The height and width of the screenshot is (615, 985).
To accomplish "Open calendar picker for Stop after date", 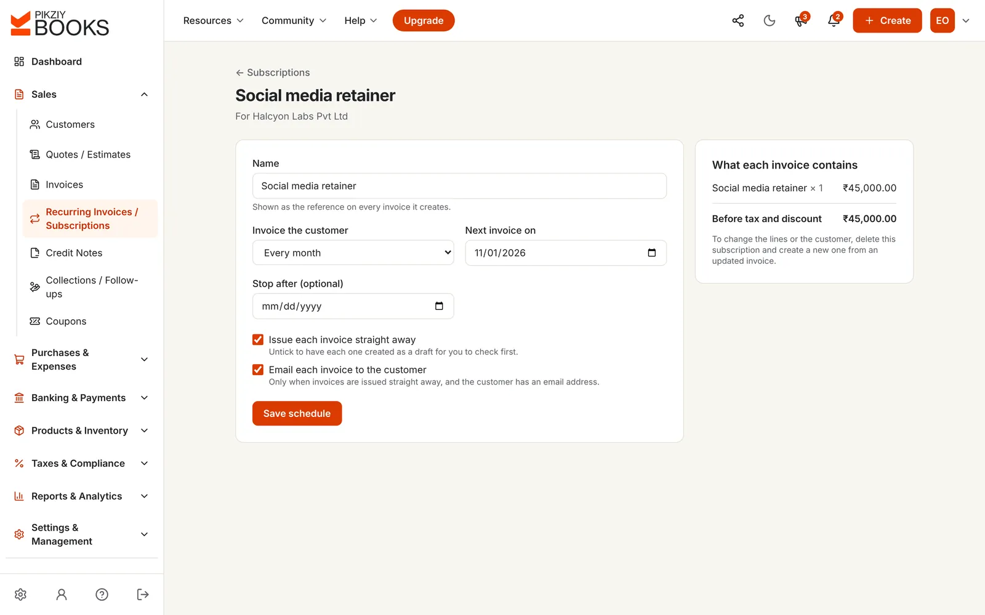I will pos(439,306).
